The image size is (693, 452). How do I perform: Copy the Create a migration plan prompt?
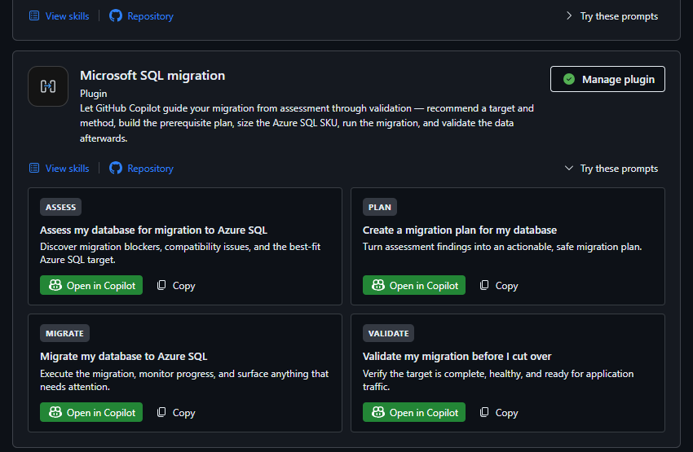[x=499, y=286]
